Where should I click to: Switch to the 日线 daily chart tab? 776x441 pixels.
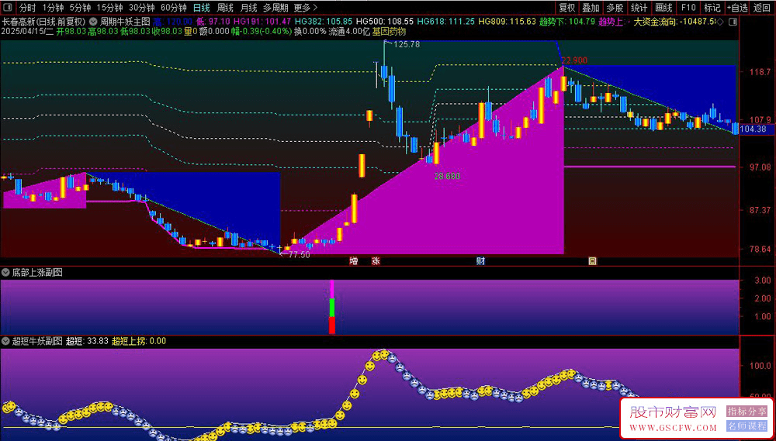(x=201, y=8)
